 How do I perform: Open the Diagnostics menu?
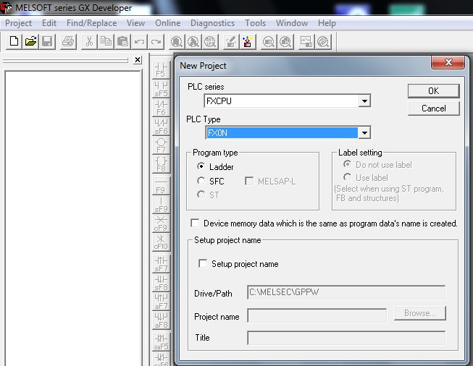(212, 23)
